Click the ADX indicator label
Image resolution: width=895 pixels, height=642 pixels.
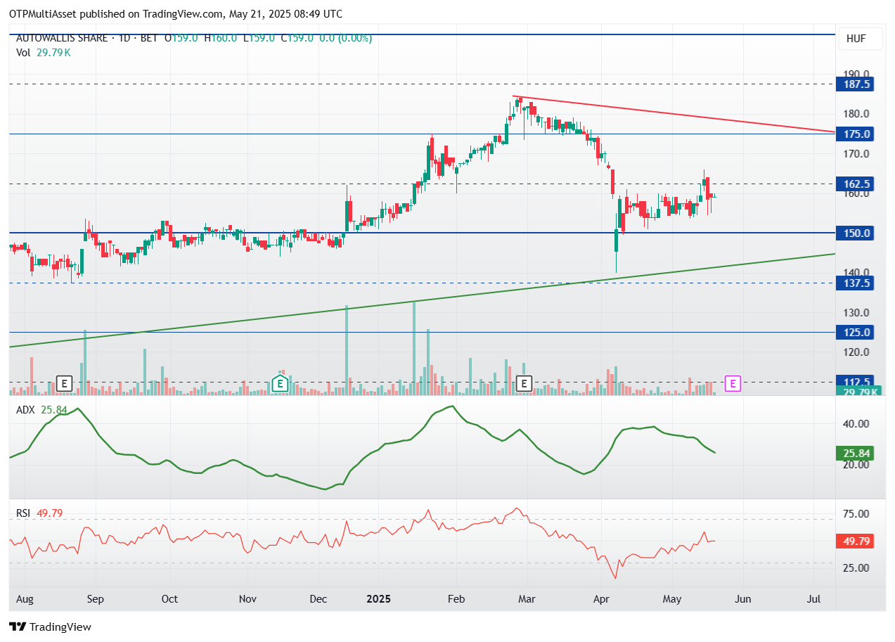[25, 409]
